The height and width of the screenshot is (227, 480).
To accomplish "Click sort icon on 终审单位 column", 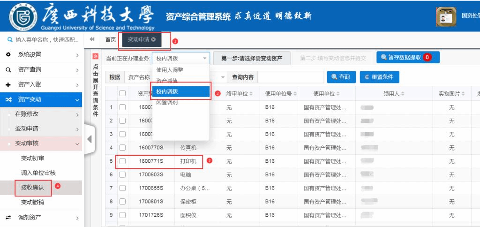I will (251, 94).
